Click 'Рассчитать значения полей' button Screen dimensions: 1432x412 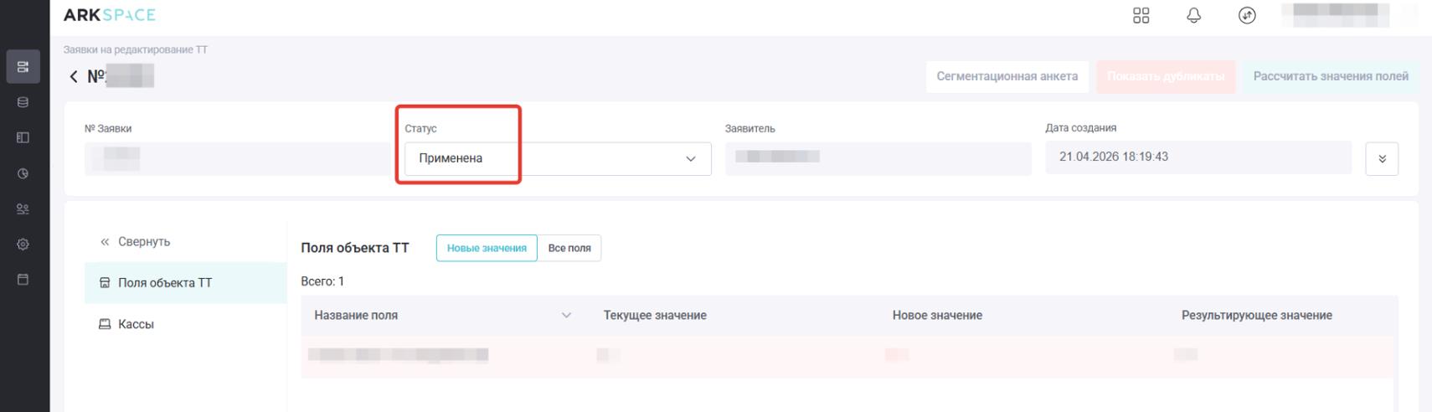tap(1330, 77)
